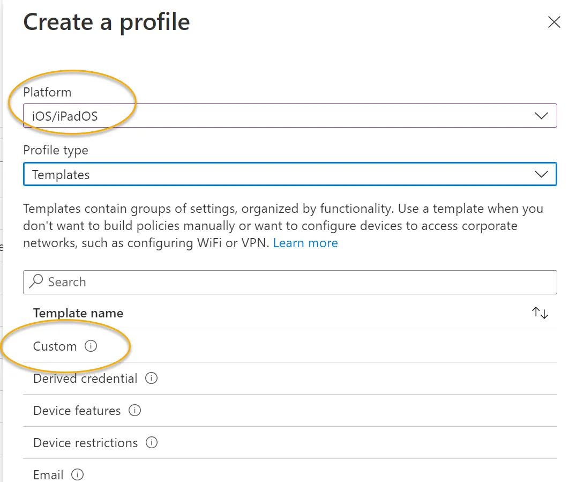Click the sort arrows in Template name header
This screenshot has width=576, height=482.
click(x=540, y=313)
